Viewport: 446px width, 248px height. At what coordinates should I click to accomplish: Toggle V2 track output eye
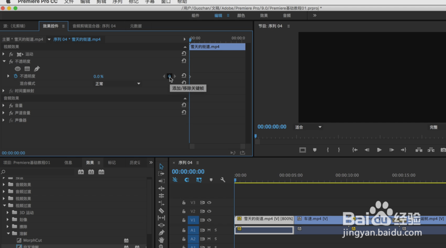point(209,211)
